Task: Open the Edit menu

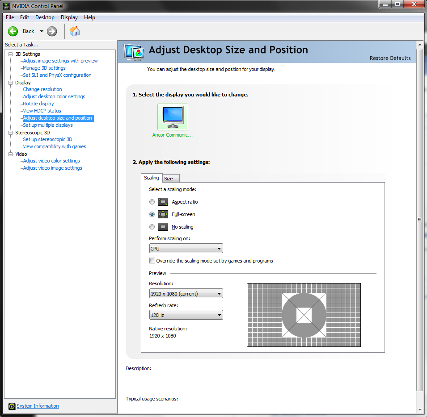Action: click(x=25, y=17)
